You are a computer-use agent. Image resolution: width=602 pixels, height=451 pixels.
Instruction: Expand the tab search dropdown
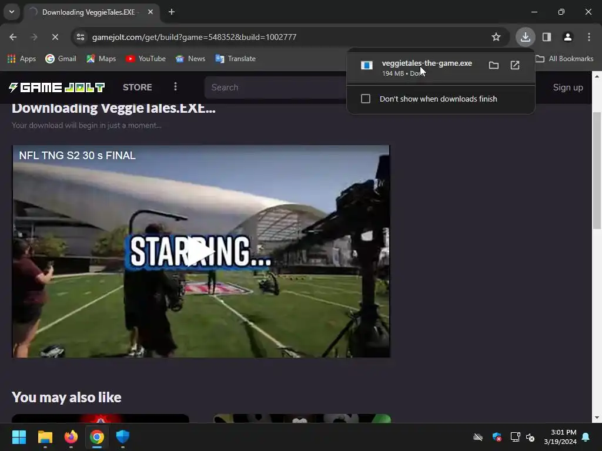coord(12,12)
